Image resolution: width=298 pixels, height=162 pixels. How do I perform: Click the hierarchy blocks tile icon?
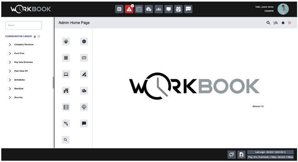(x=66, y=91)
